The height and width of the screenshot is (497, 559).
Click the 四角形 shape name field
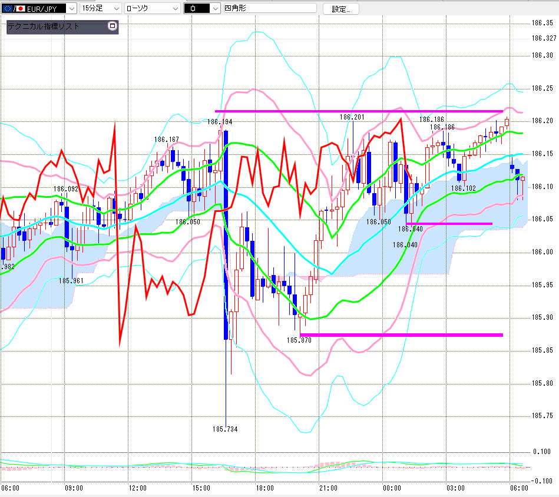point(270,8)
